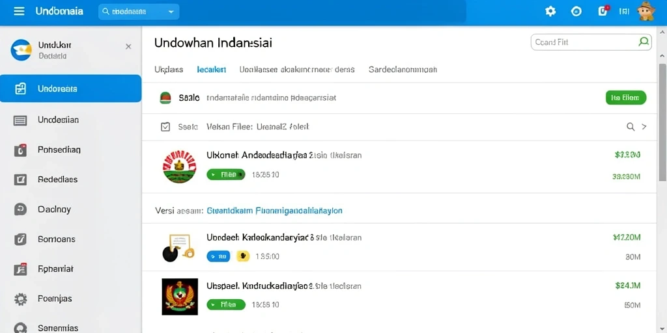Open the Greantdkaim Pbenmigandaliaraylon link

point(274,210)
